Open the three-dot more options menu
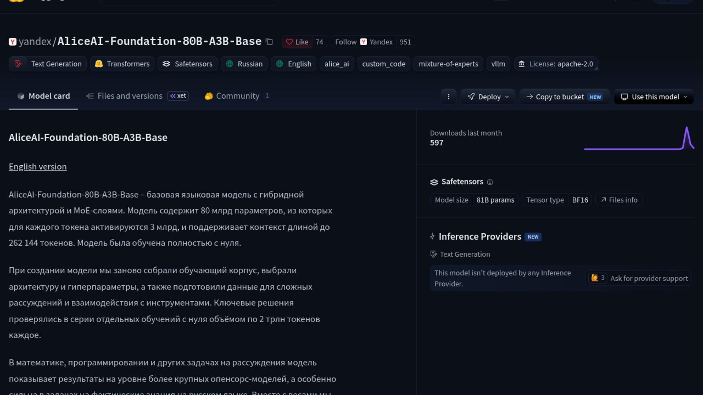The image size is (703, 395). tap(449, 97)
